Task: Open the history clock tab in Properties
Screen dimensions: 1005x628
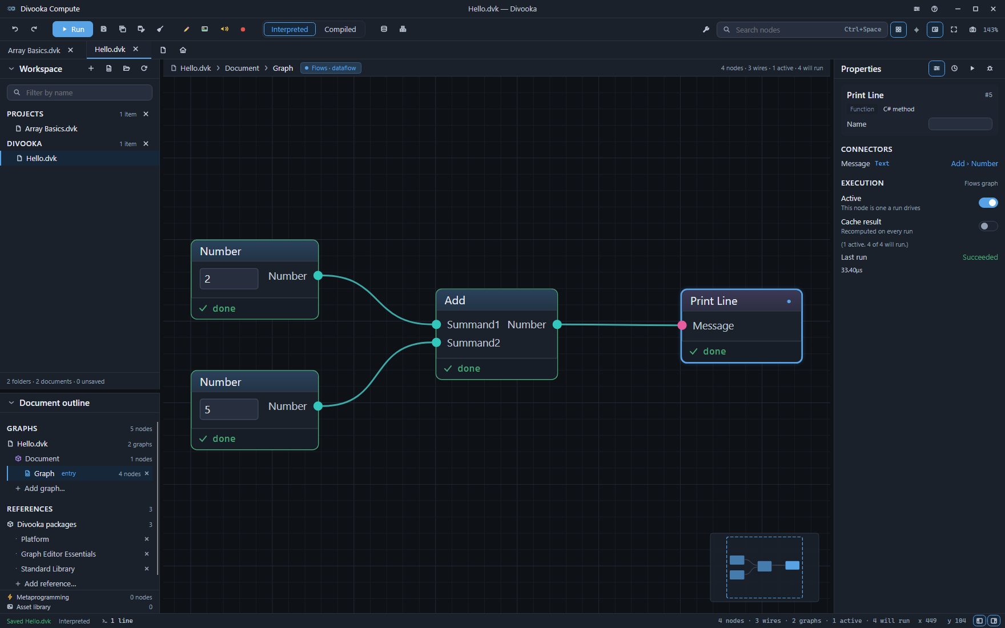Action: click(954, 69)
